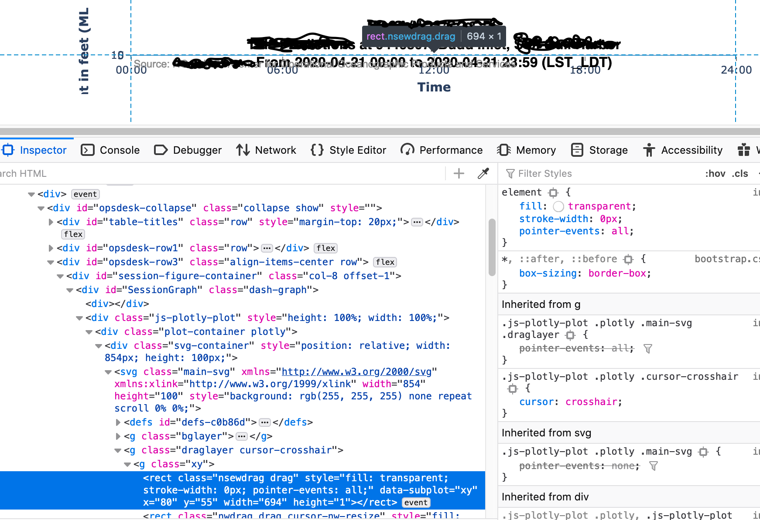
Task: Activate the element picker tool
Action: (483, 173)
